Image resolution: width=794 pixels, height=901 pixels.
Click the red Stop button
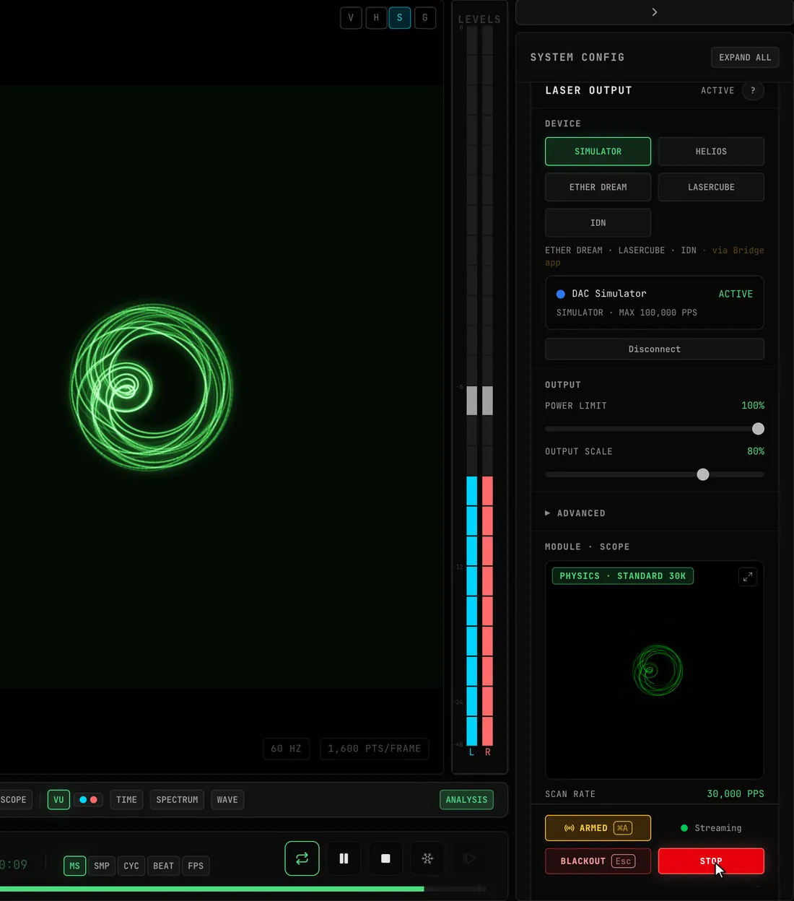(711, 861)
